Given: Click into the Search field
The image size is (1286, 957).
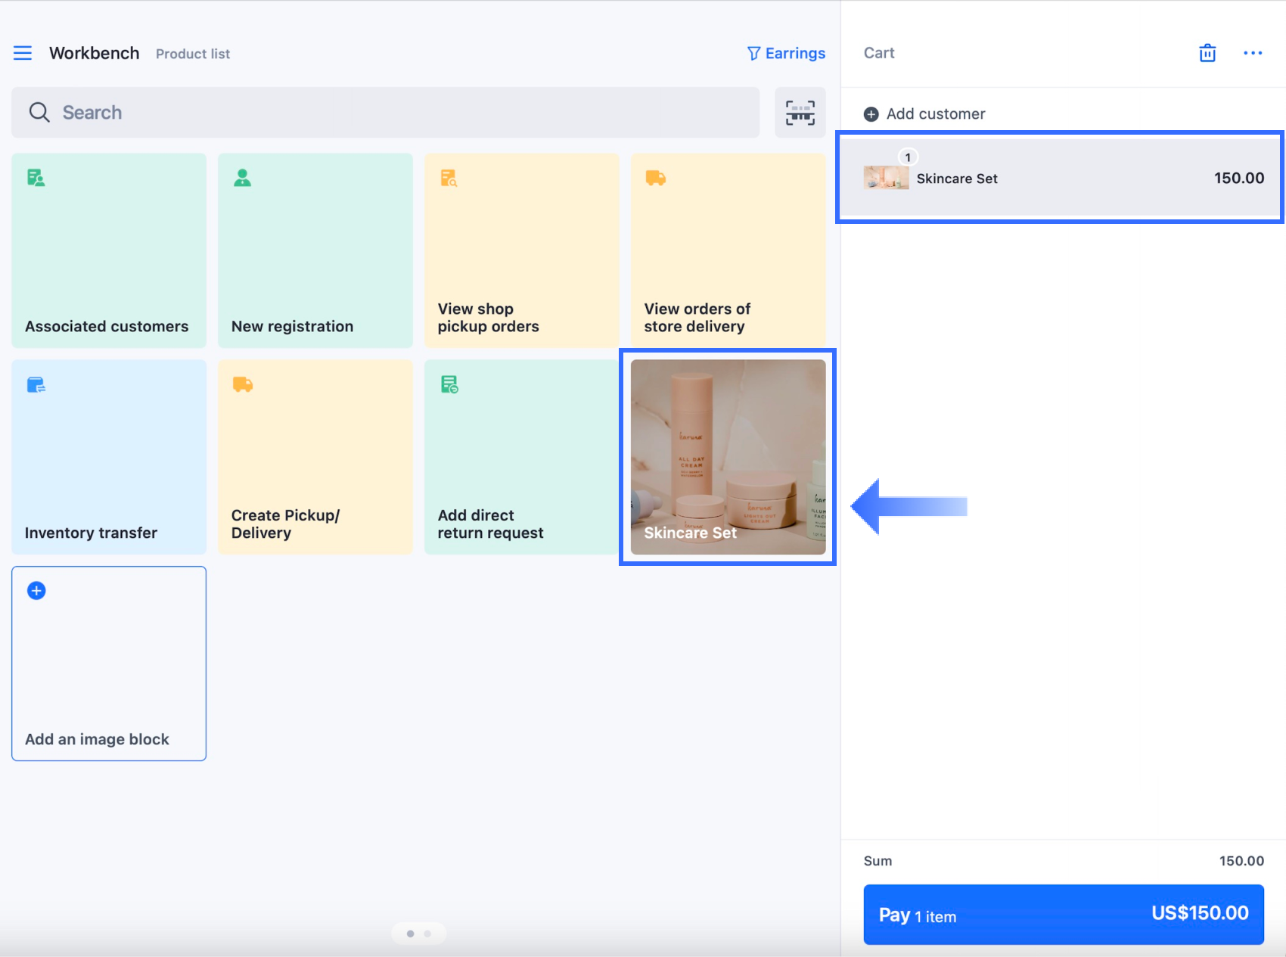Looking at the screenshot, I should tap(386, 113).
